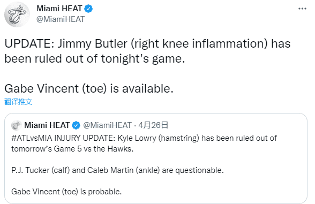Click the blue verified badge beside the top Miami HEAT name
The width and height of the screenshot is (315, 204).
click(x=88, y=9)
